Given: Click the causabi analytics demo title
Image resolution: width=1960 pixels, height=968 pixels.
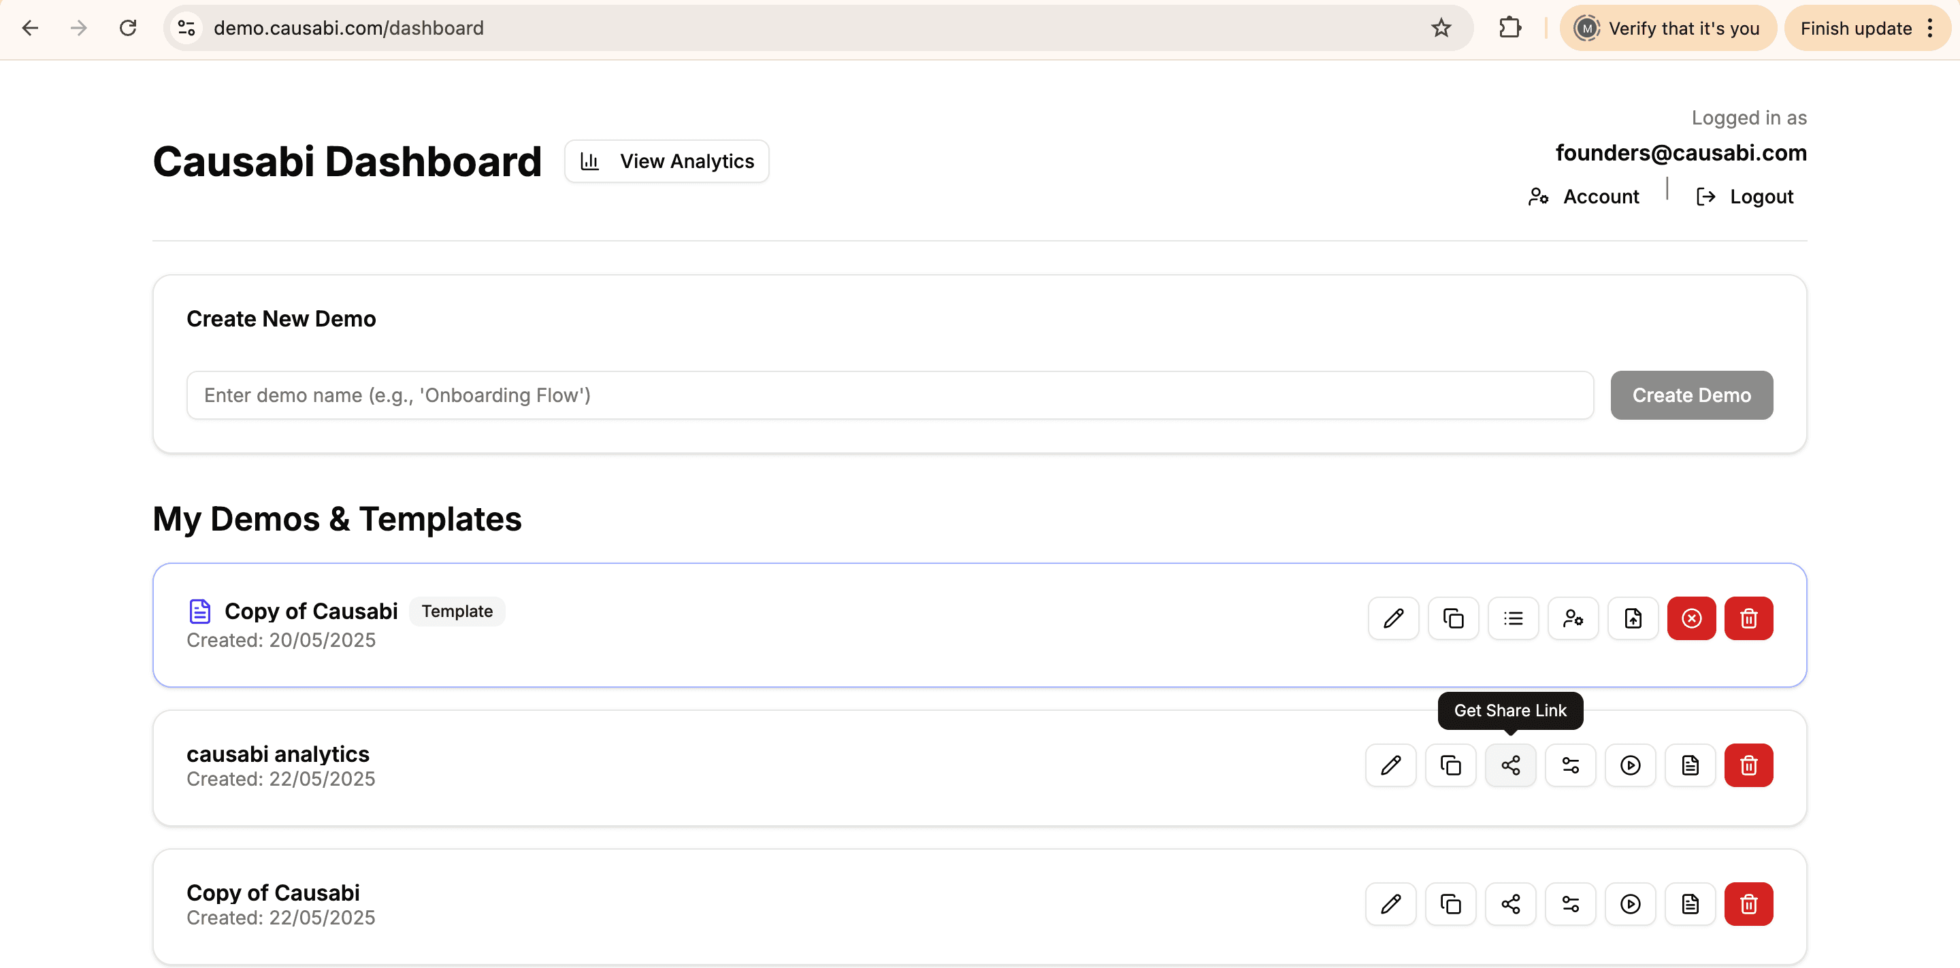Looking at the screenshot, I should pyautogui.click(x=278, y=754).
